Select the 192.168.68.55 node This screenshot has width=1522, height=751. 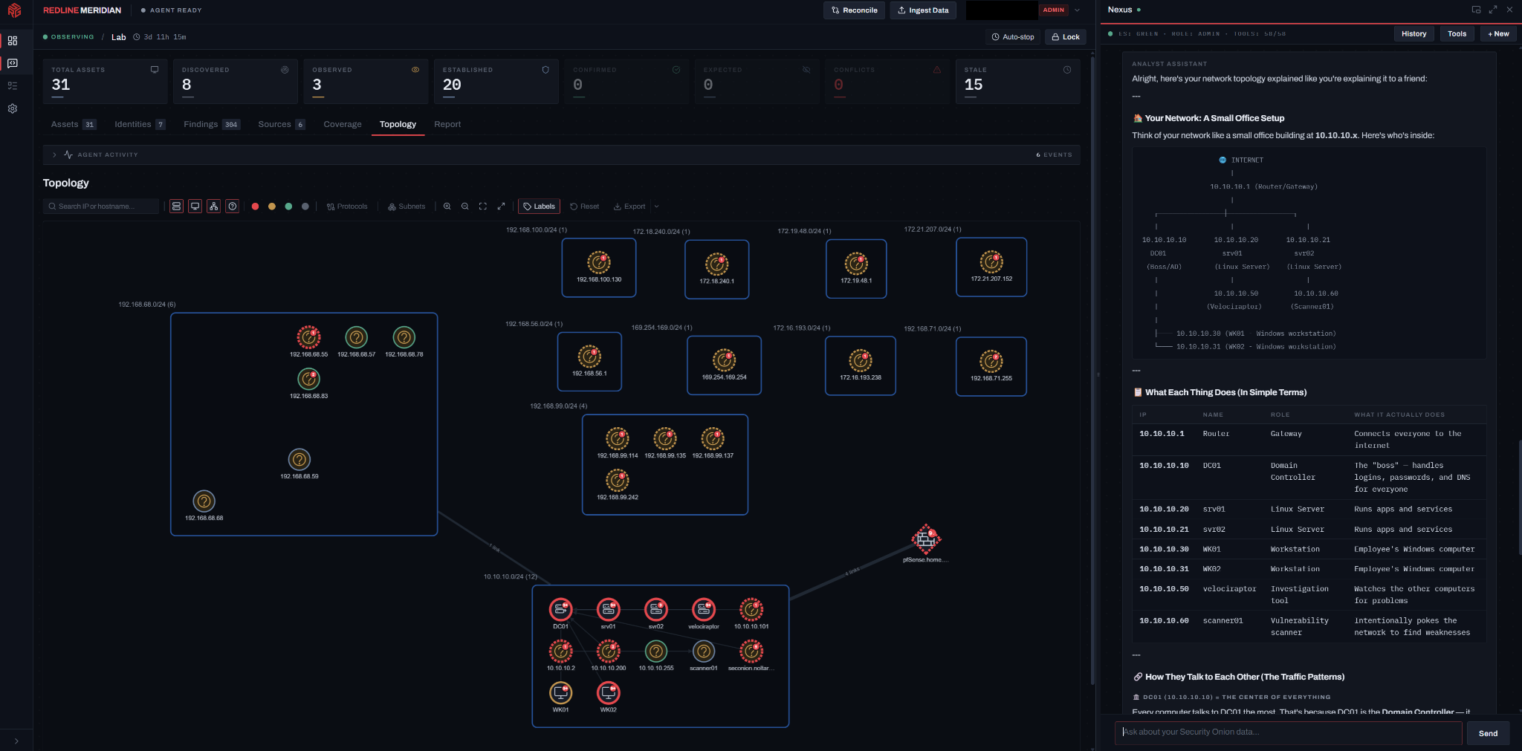tap(309, 337)
